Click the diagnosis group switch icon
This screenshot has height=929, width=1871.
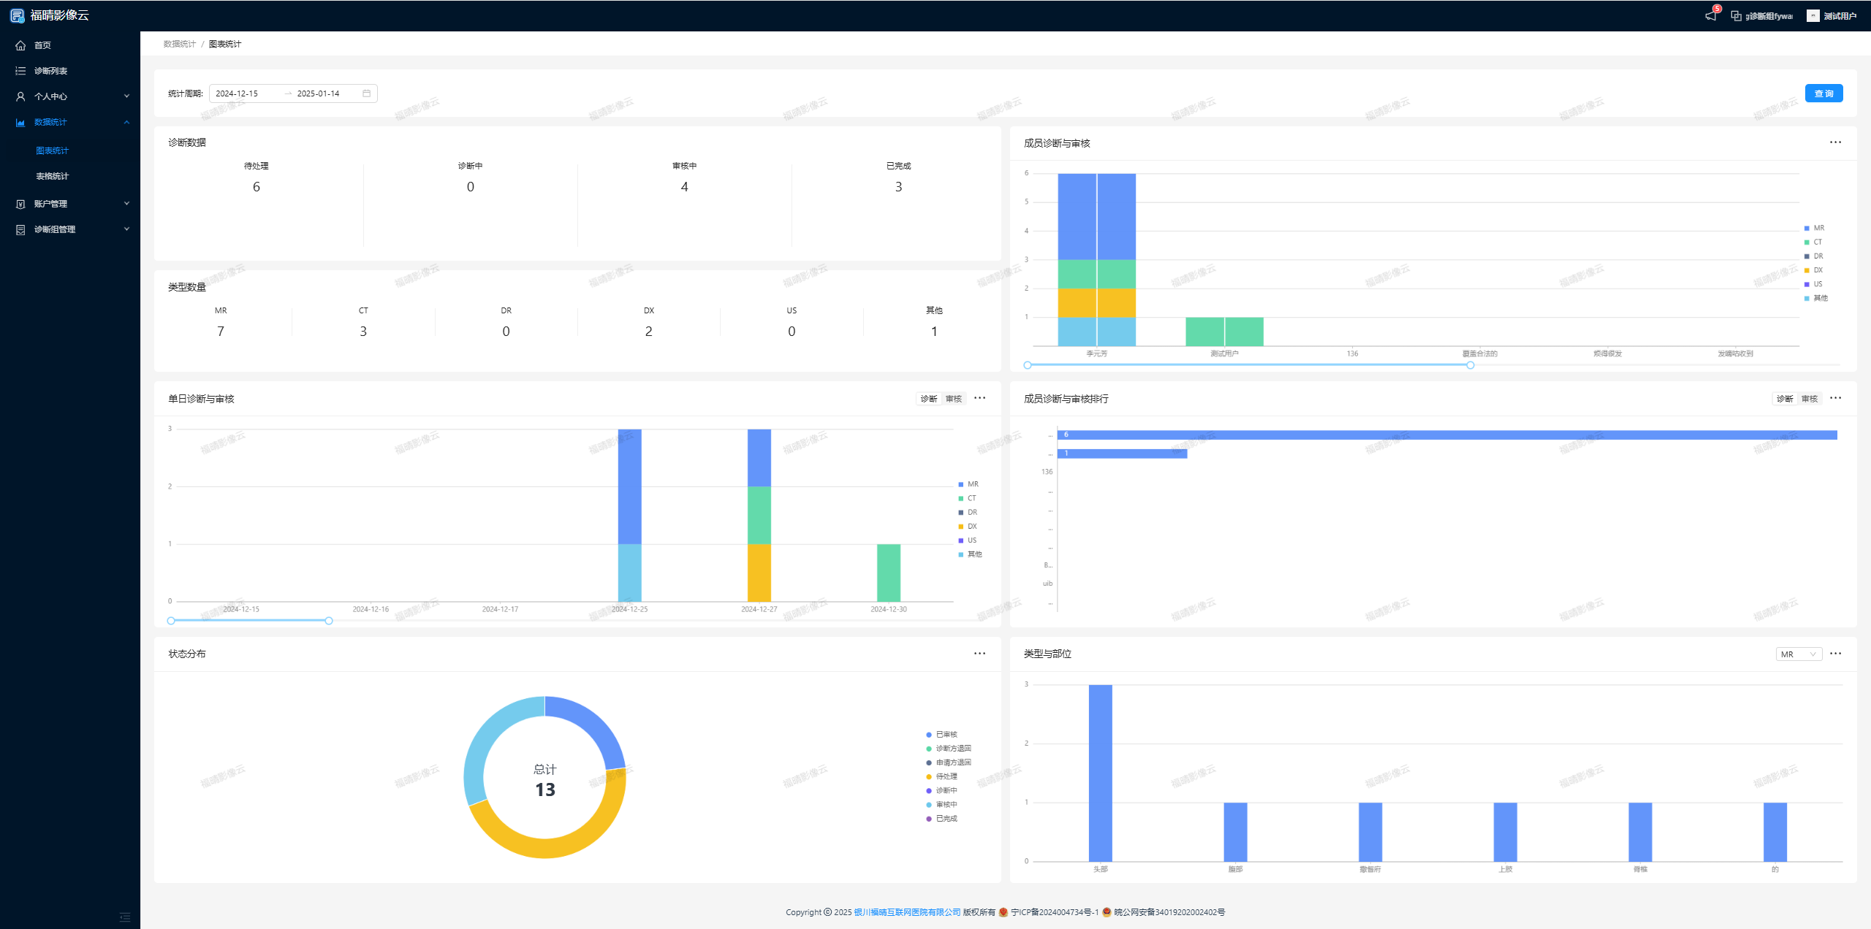click(x=1736, y=15)
